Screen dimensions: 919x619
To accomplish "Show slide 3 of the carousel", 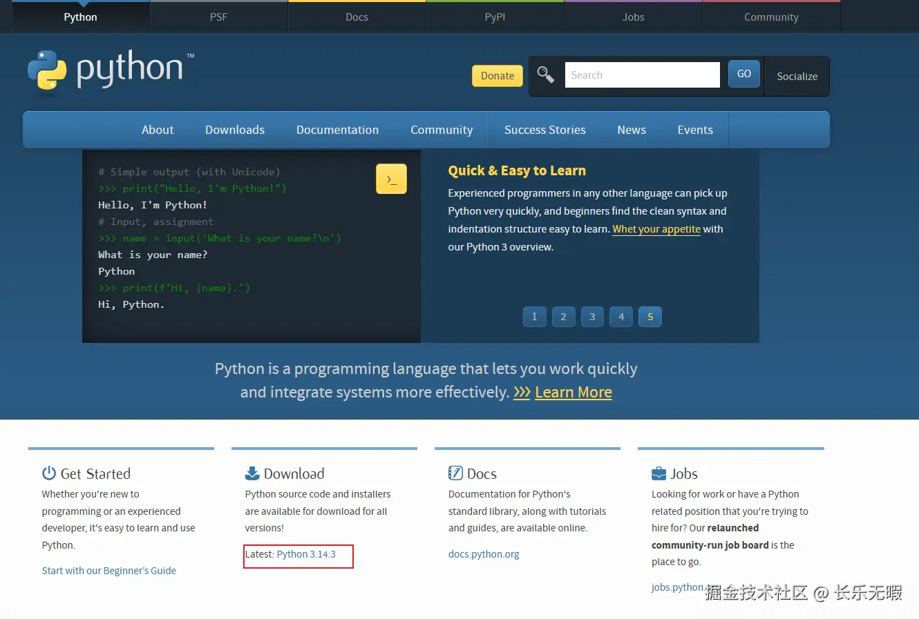I will click(x=592, y=317).
